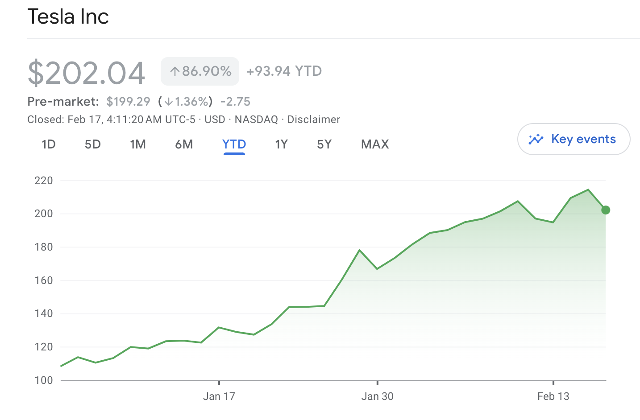
Task: Click the Jan 17 axis label
Action: point(219,396)
